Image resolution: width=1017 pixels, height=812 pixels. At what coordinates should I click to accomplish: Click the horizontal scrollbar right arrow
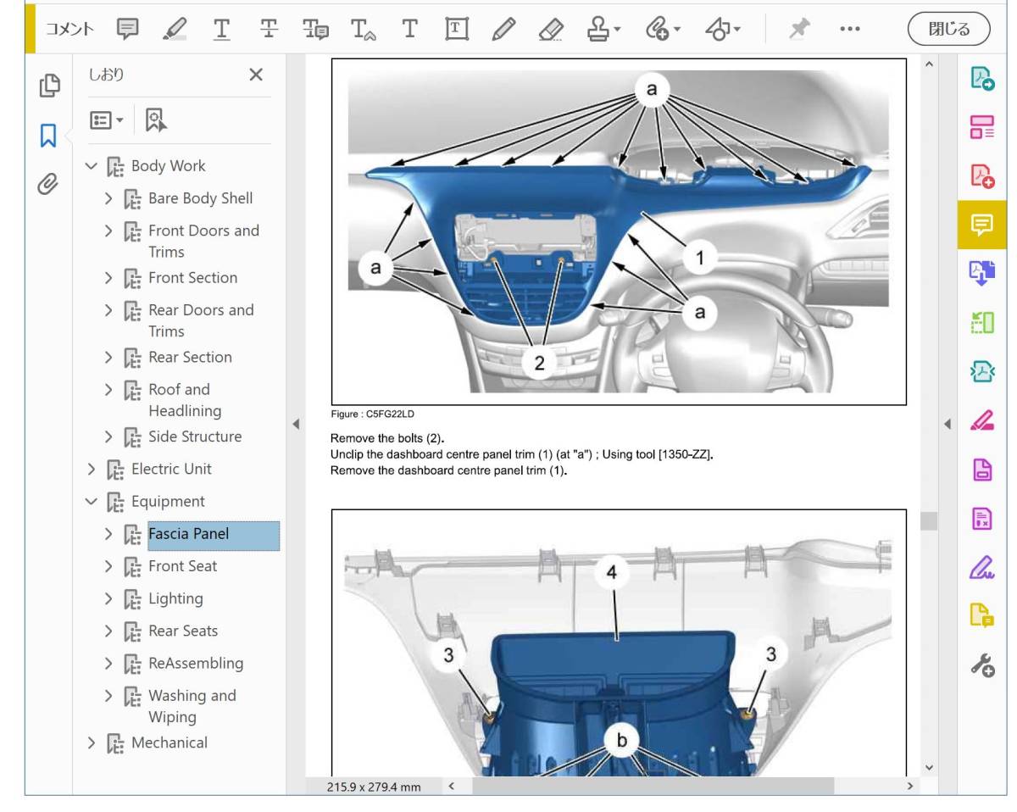tap(910, 787)
